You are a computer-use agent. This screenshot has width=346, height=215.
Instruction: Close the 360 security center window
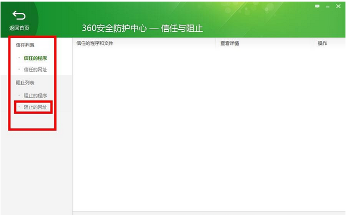click(338, 6)
